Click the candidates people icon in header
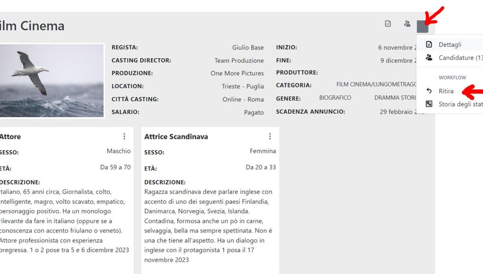 click(x=407, y=24)
